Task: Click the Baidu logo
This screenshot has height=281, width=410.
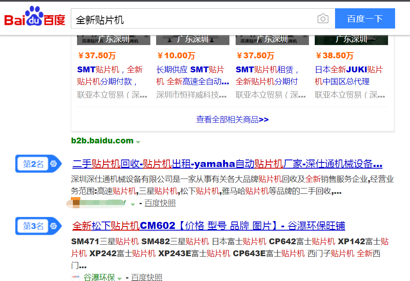Action: (35, 17)
